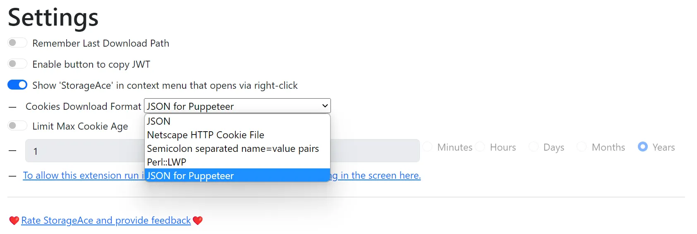The image size is (697, 234).
Task: Click the red heart icon after feedback link
Action: click(198, 221)
